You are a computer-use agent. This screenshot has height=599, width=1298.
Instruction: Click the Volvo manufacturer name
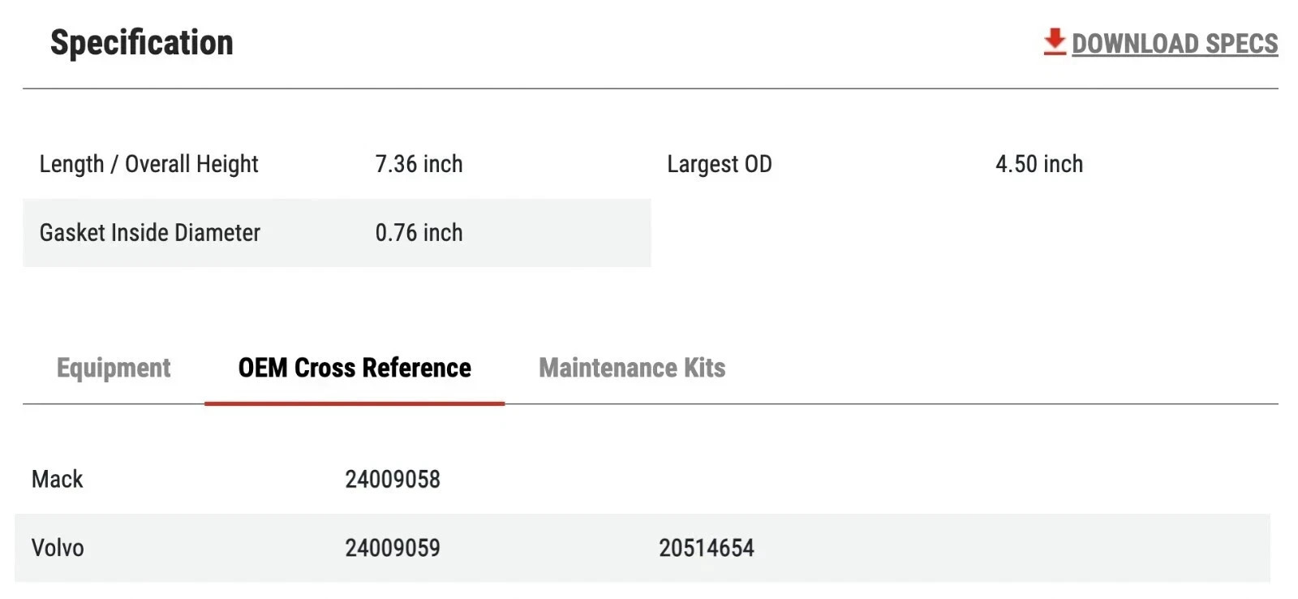(x=58, y=548)
